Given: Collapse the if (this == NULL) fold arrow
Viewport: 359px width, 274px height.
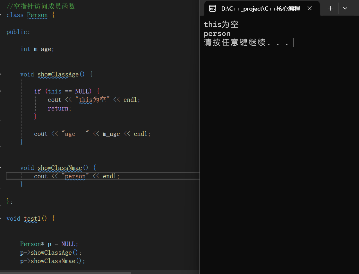Looking at the screenshot, I should pos(1,91).
